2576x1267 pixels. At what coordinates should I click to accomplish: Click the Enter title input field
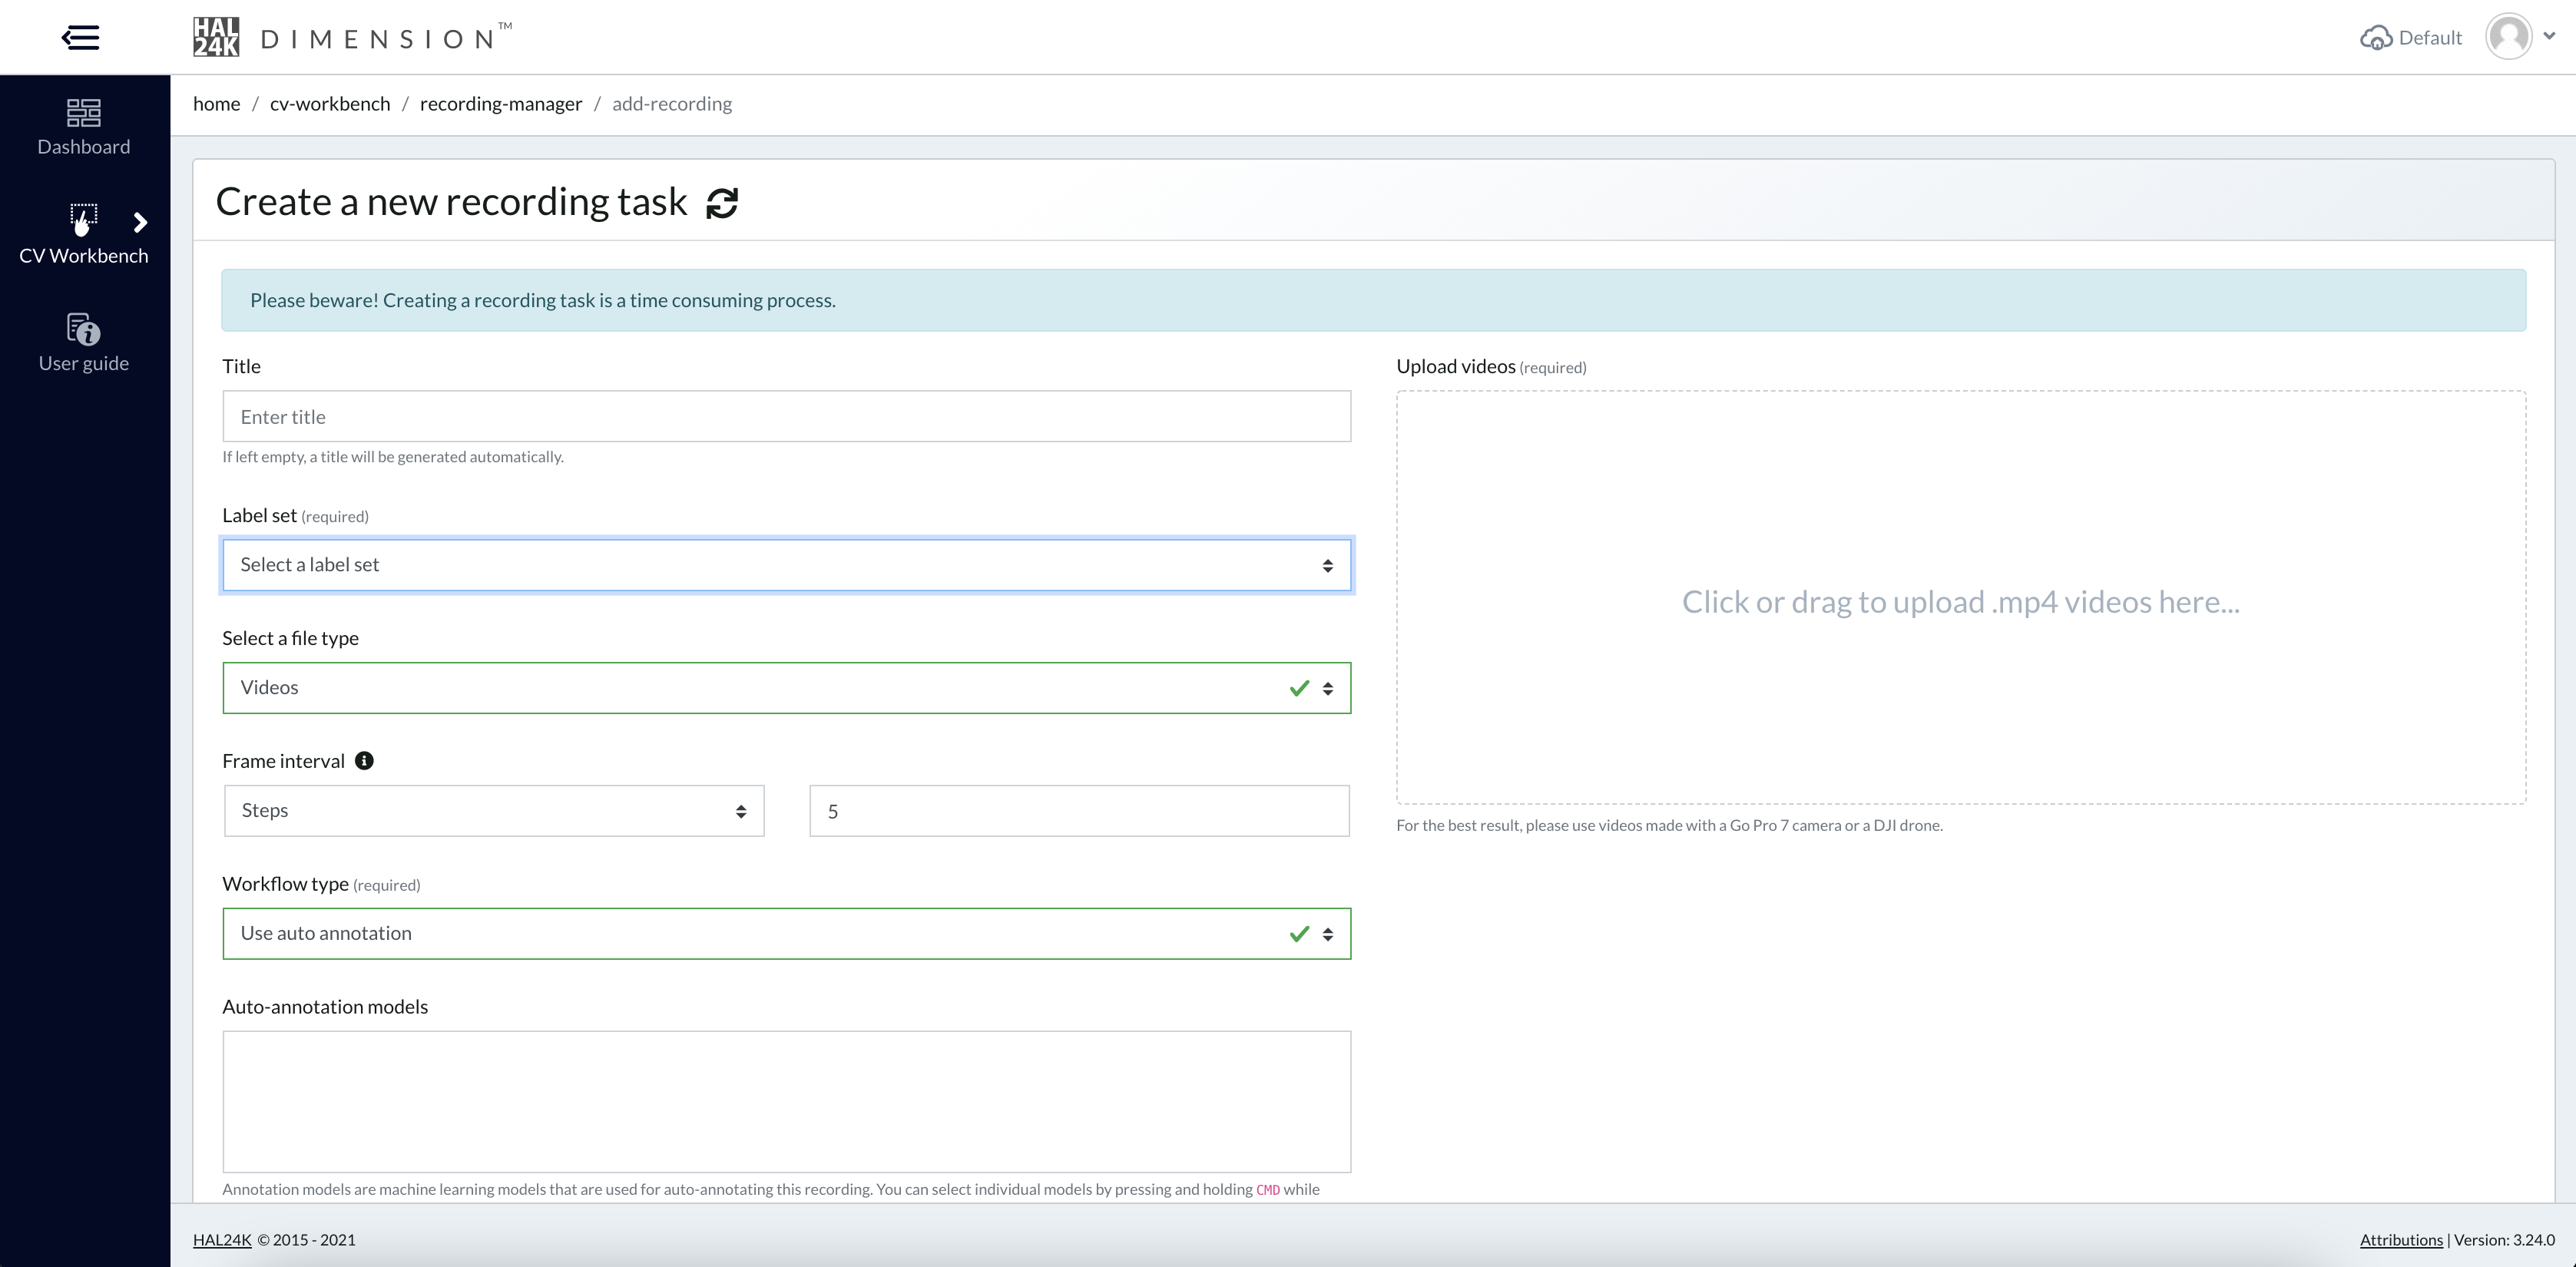pos(786,417)
